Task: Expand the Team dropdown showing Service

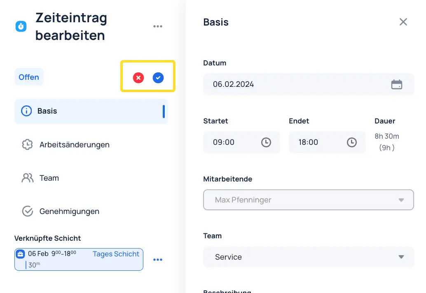Action: coord(308,257)
